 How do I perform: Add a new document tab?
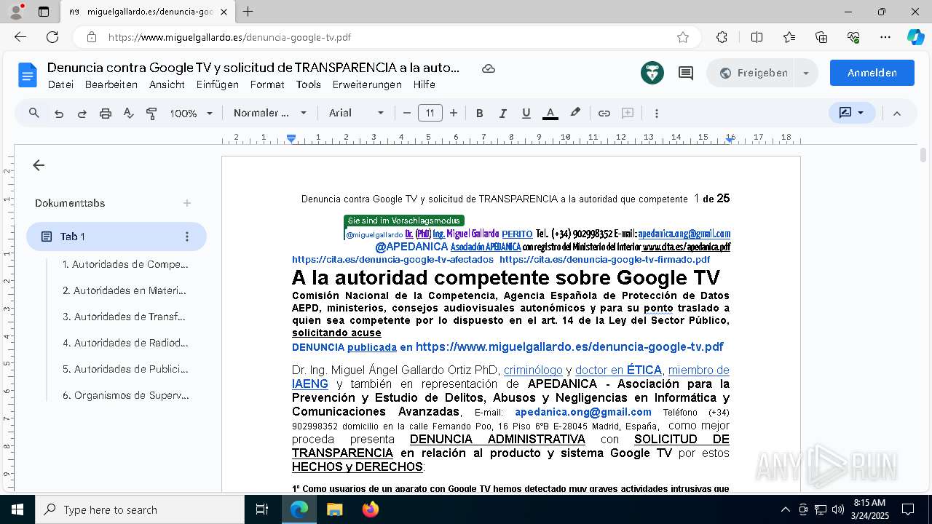[x=187, y=203]
